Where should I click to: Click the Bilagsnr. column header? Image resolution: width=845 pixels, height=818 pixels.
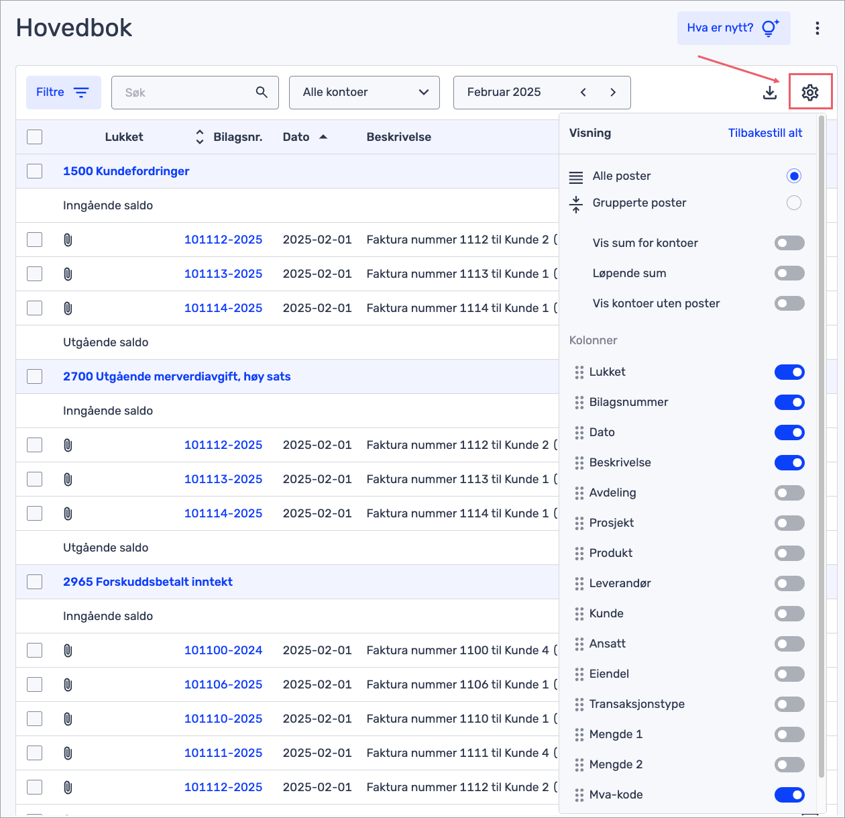click(238, 137)
